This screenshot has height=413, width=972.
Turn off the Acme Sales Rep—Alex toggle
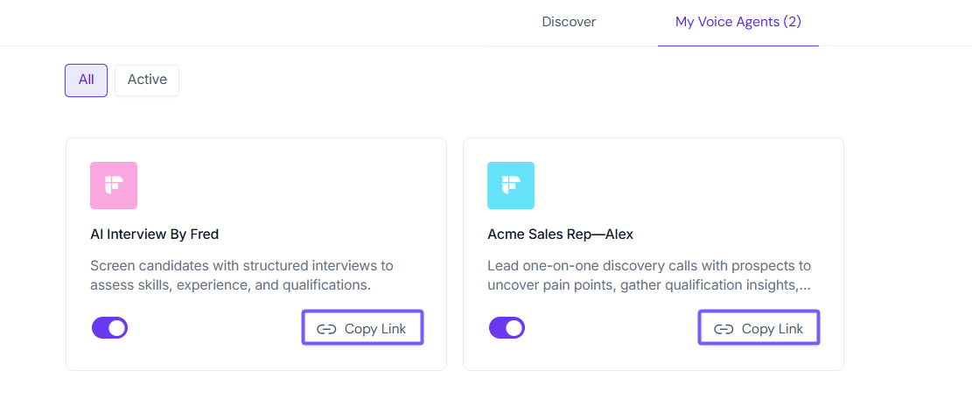click(x=507, y=328)
